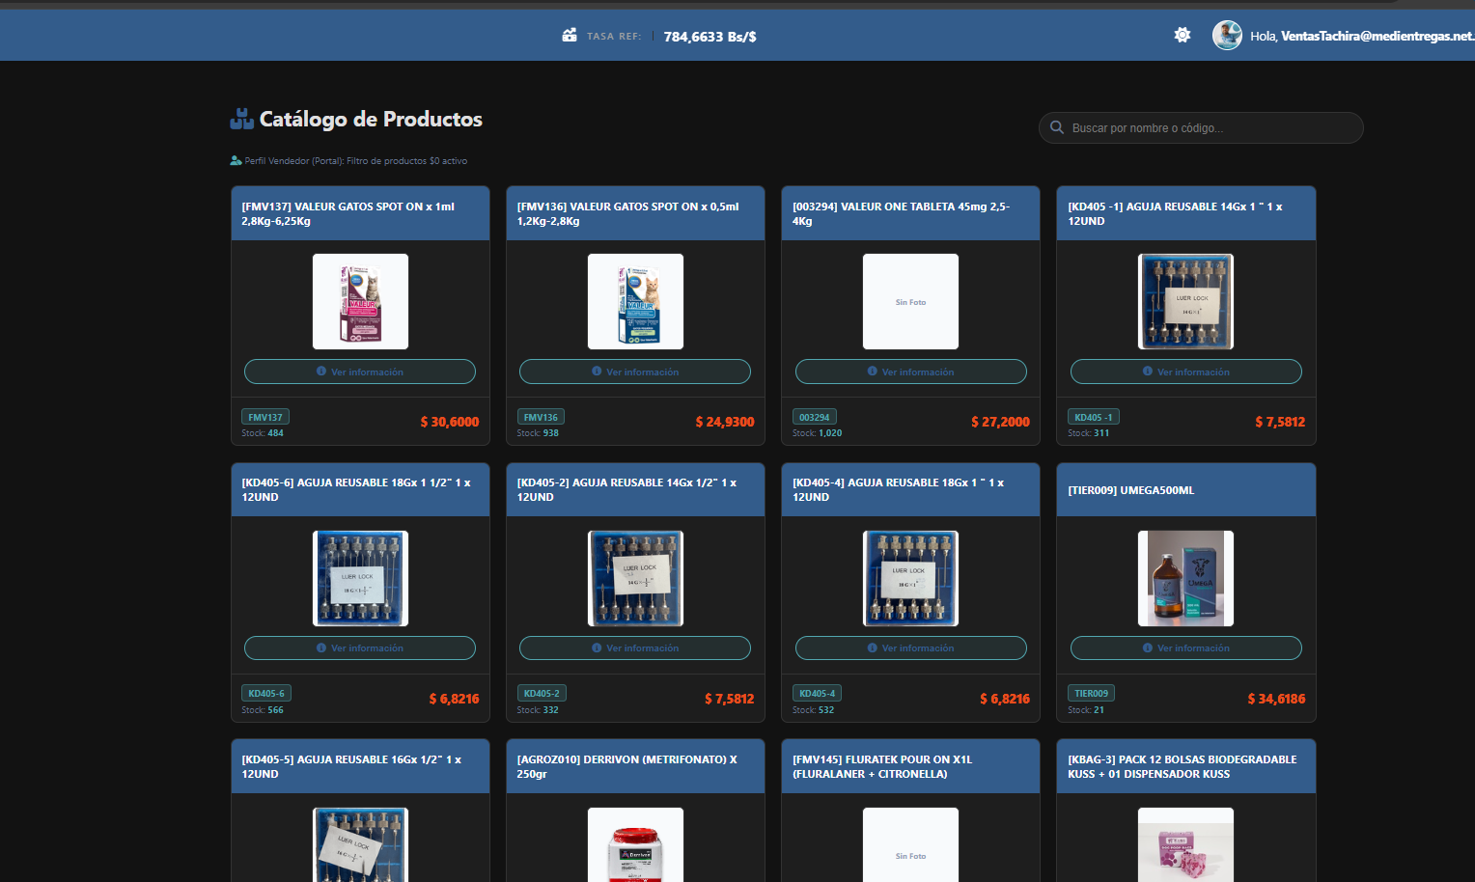Image resolution: width=1475 pixels, height=882 pixels.
Task: Click the Stock: 21 text
Action: 1086,710
